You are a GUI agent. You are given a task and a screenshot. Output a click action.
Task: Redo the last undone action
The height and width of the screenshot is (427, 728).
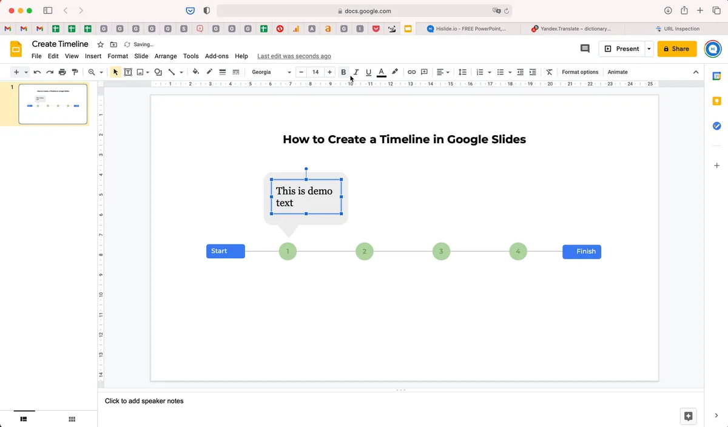click(x=50, y=72)
